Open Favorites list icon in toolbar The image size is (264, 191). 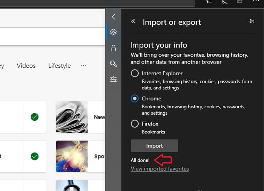[x=209, y=2]
